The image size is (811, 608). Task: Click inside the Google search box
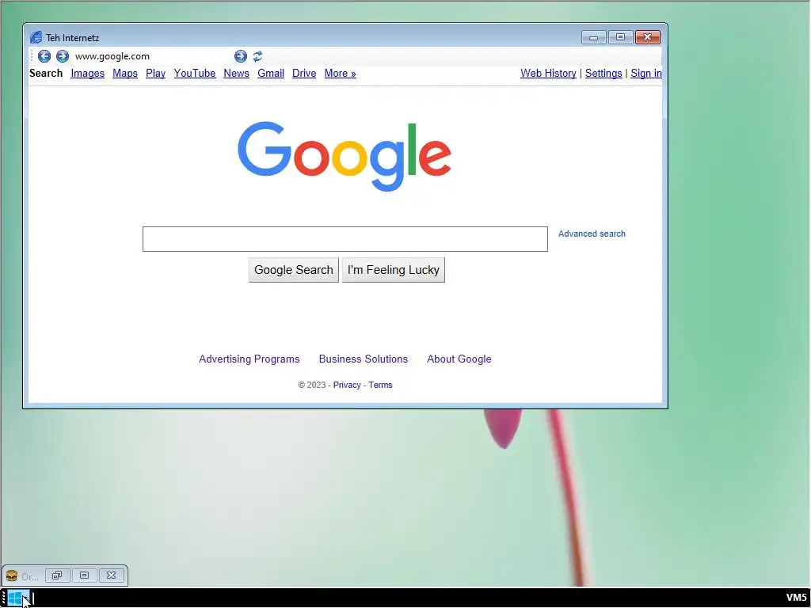click(x=345, y=239)
